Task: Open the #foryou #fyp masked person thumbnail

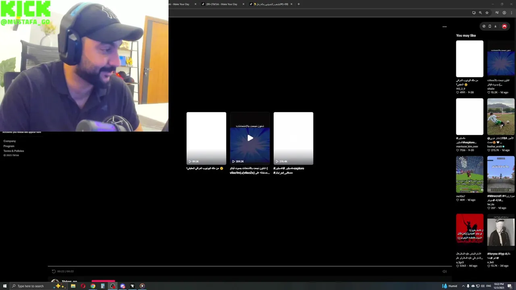Action: click(x=501, y=232)
